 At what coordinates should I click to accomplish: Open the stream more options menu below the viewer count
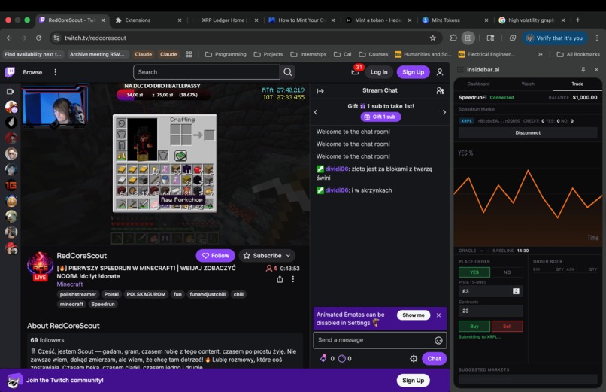click(x=293, y=279)
